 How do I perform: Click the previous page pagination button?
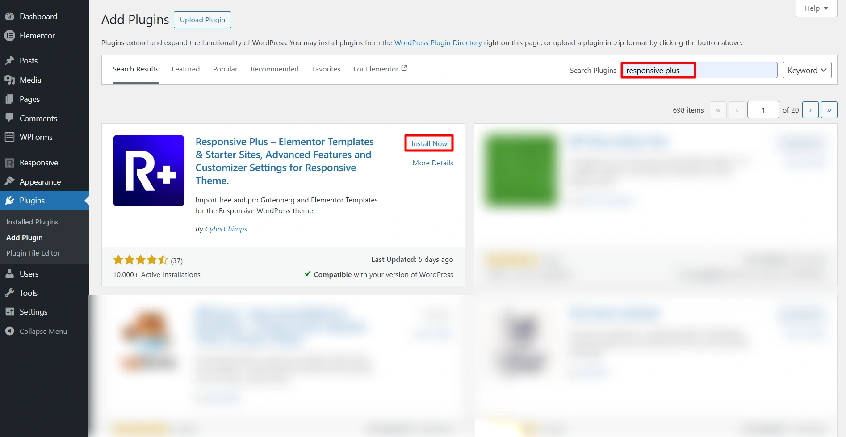tap(737, 110)
